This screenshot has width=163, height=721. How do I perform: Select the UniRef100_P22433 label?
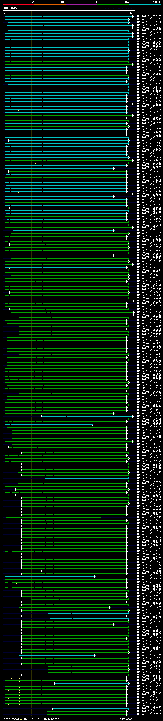point(149,171)
